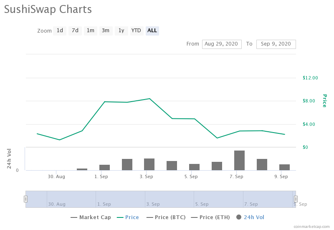Click the 30. Aug x-axis label
The image size is (334, 230).
56,176
